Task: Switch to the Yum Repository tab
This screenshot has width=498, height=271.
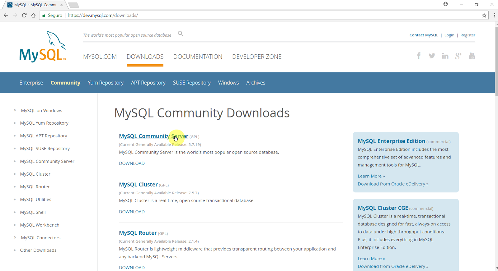Action: 106,83
